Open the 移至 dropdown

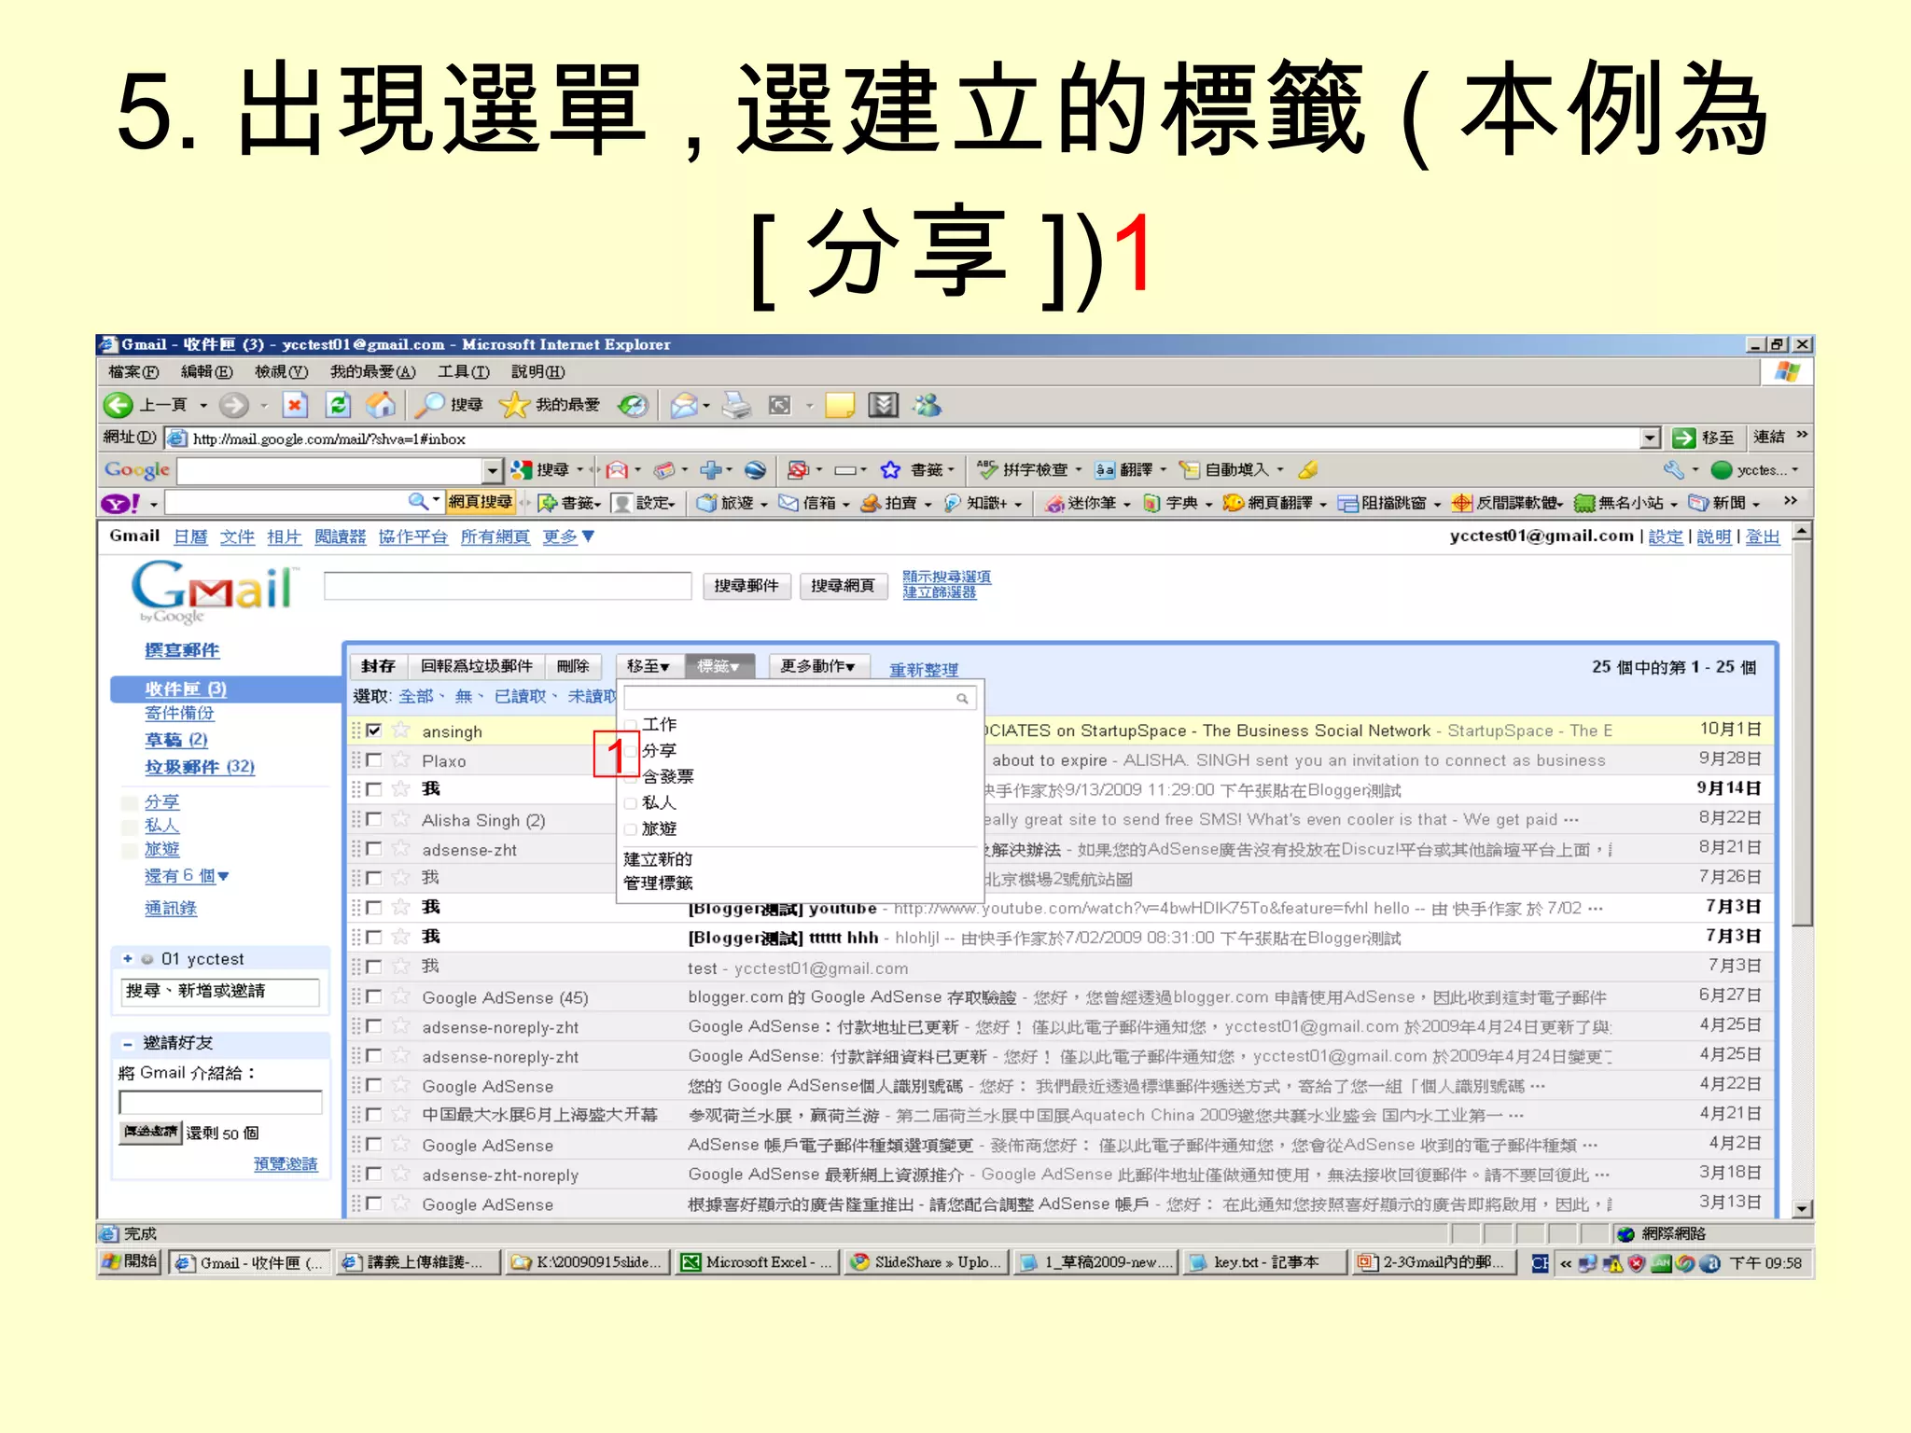tap(649, 666)
